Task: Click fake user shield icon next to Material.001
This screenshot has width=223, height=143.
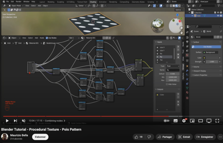Action: (104, 38)
